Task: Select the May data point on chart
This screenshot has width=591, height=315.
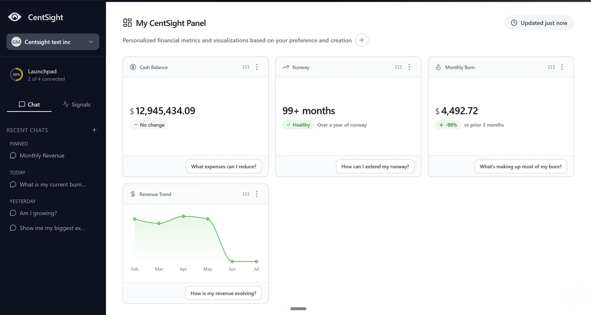Action: pyautogui.click(x=208, y=219)
